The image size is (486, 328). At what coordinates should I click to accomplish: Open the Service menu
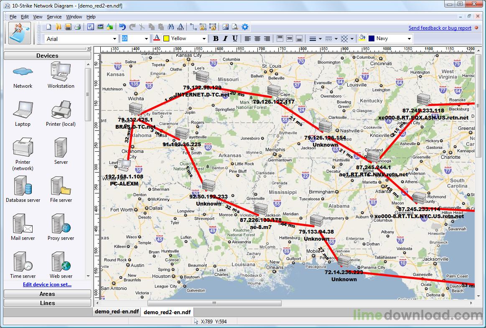coord(54,17)
